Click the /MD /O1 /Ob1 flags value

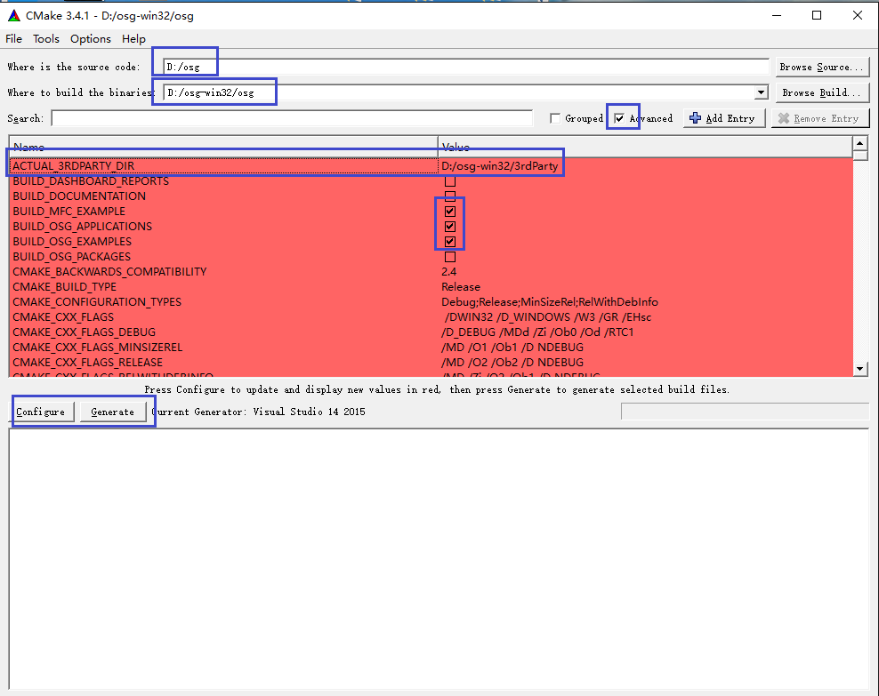click(x=512, y=348)
